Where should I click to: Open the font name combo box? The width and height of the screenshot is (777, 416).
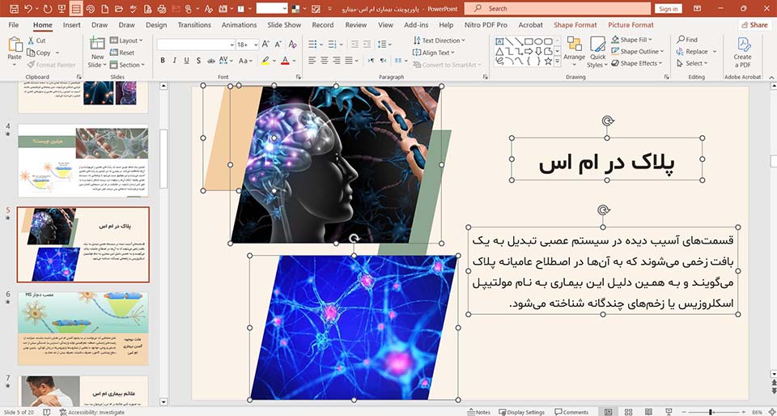point(196,45)
